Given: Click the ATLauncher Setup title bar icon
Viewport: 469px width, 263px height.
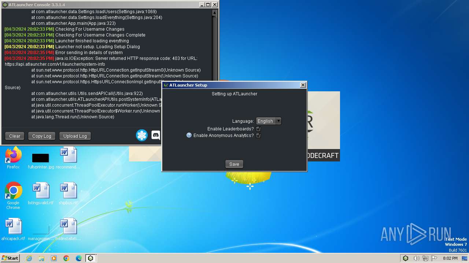Looking at the screenshot, I should [x=166, y=85].
